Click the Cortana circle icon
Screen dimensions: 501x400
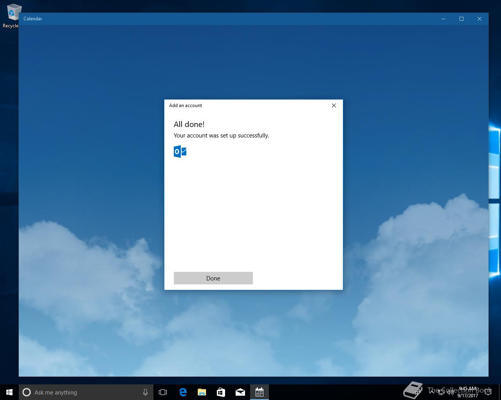tap(27, 392)
